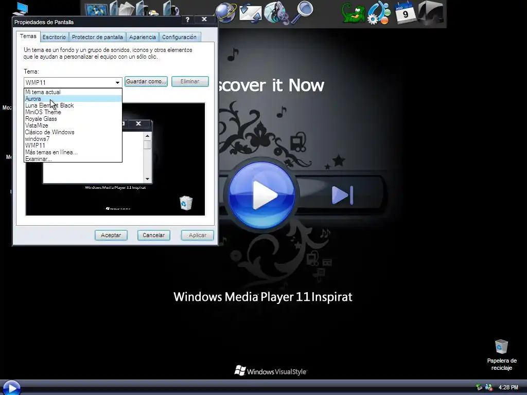Switch to the Escritorio tab

(54, 37)
